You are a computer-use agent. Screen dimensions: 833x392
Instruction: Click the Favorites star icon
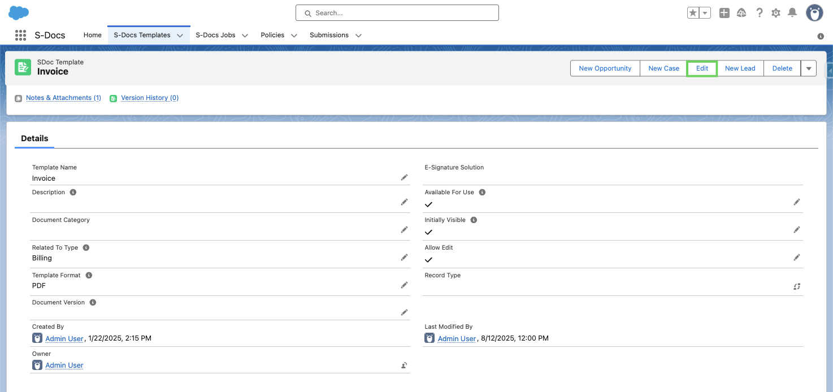coord(693,12)
